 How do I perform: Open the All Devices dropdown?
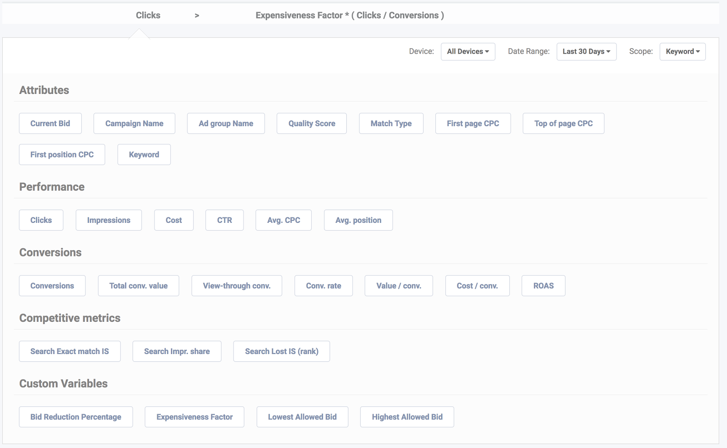click(x=468, y=52)
